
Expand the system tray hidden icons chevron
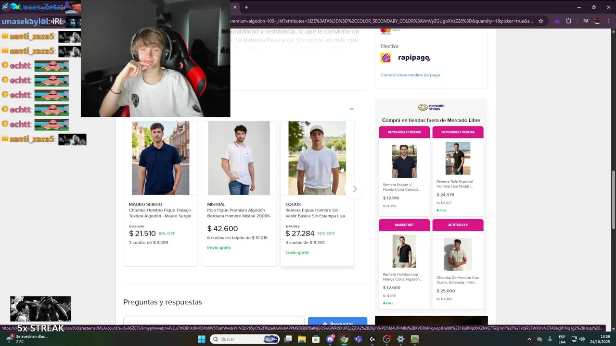(x=529, y=339)
